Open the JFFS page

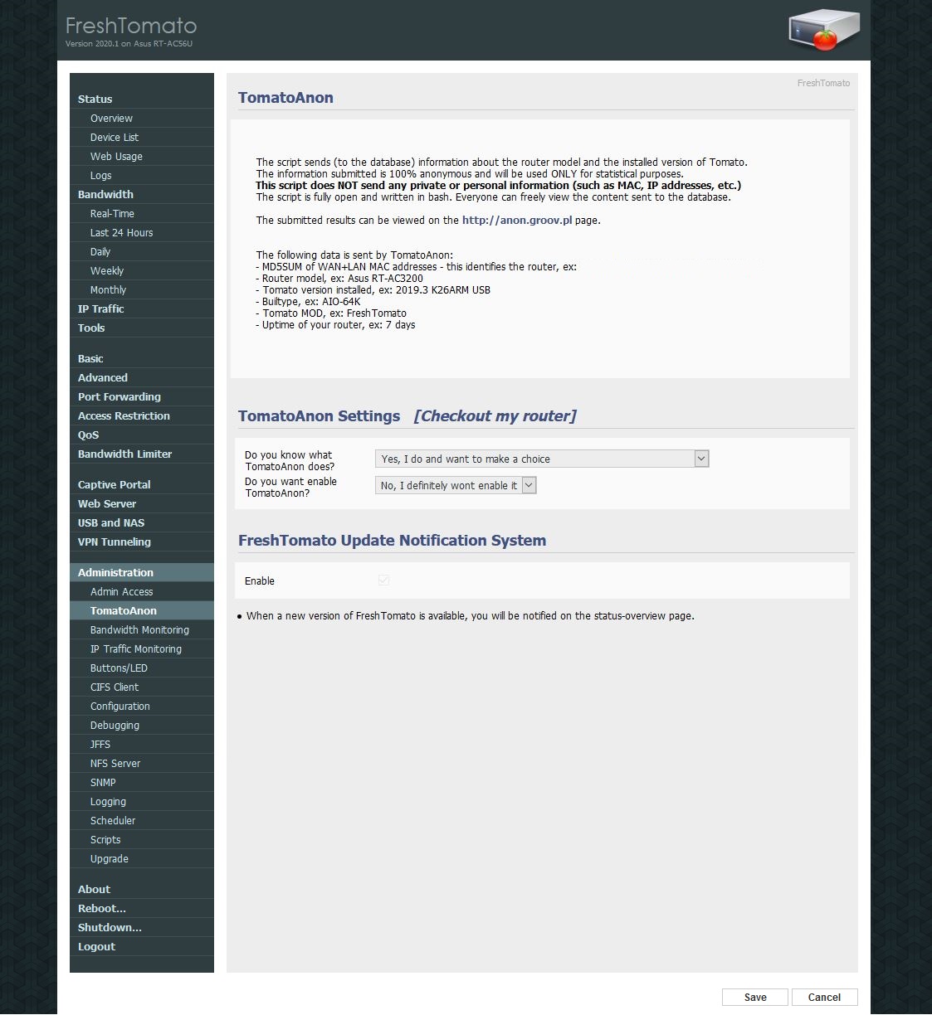coord(142,745)
